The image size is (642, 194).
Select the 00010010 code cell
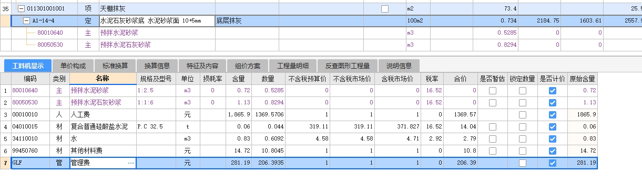click(x=30, y=115)
